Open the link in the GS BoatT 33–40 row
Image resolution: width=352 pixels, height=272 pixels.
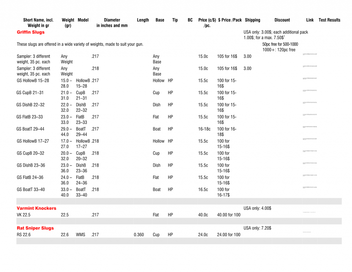(310, 187)
